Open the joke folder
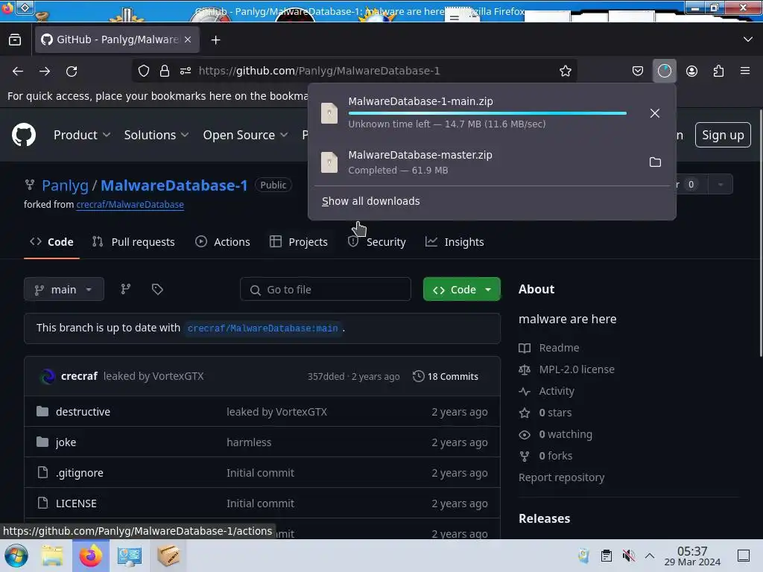The height and width of the screenshot is (572, 763). (x=66, y=442)
